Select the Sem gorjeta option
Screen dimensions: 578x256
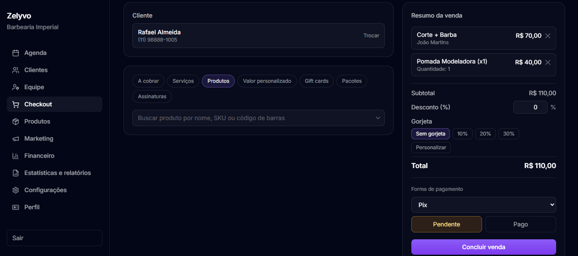coord(431,134)
